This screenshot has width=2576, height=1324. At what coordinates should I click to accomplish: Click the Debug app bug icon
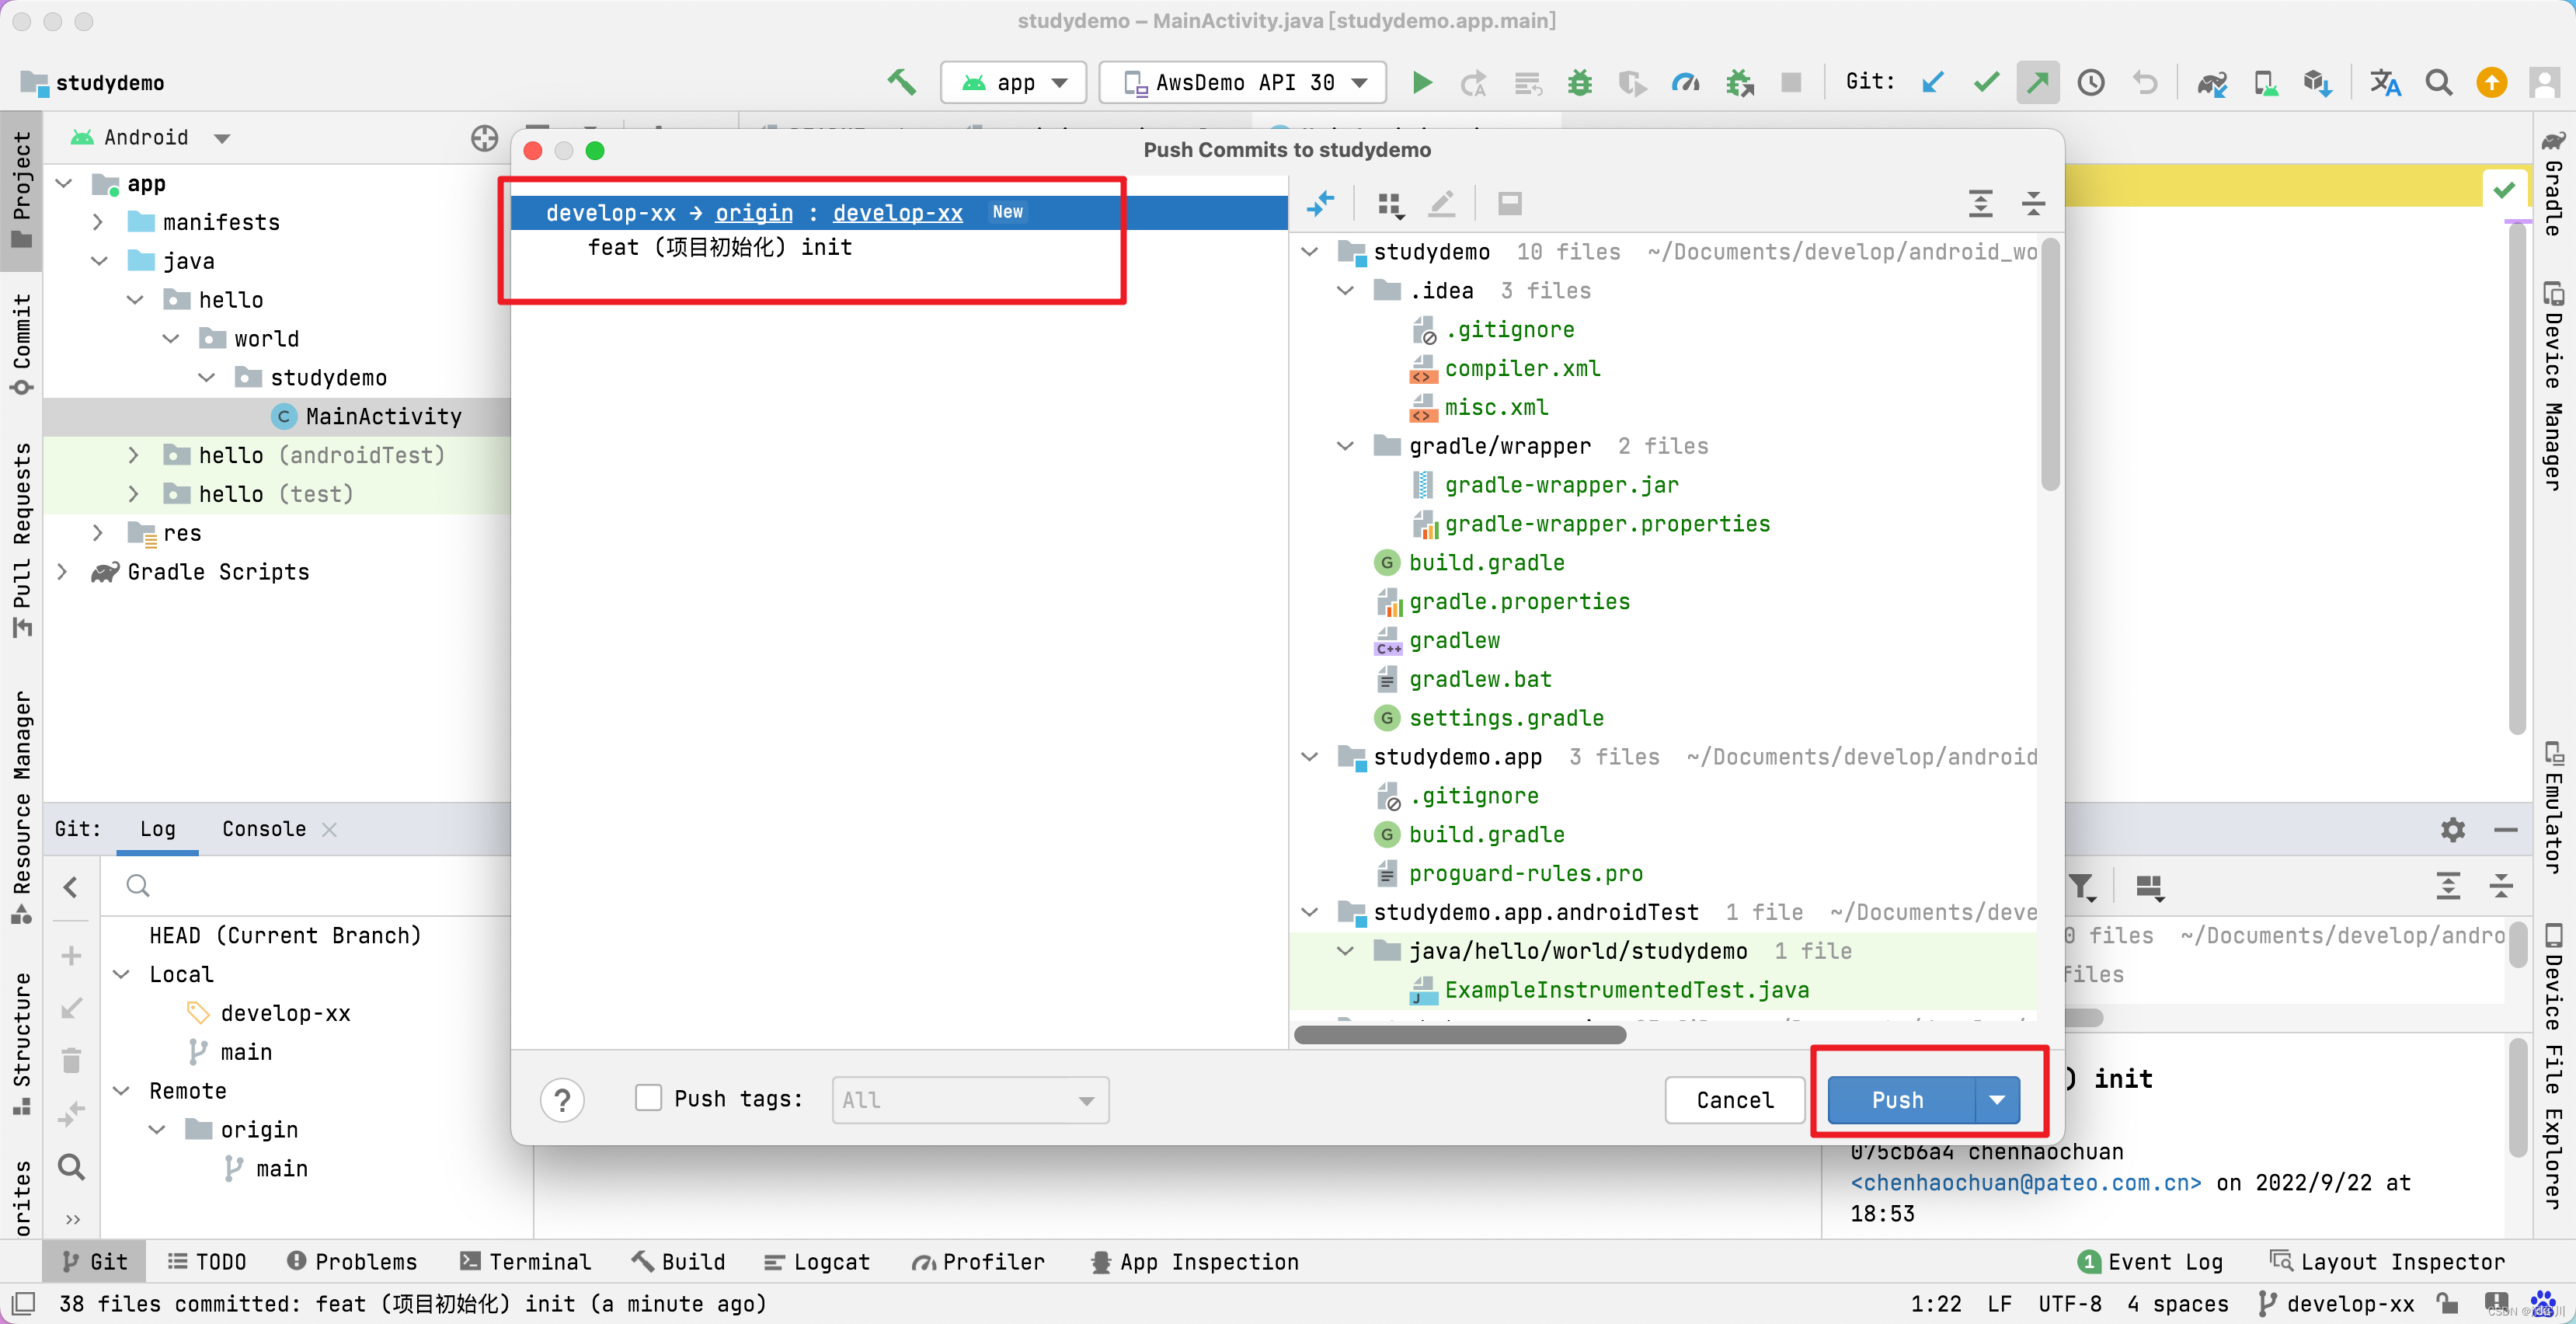[1579, 82]
